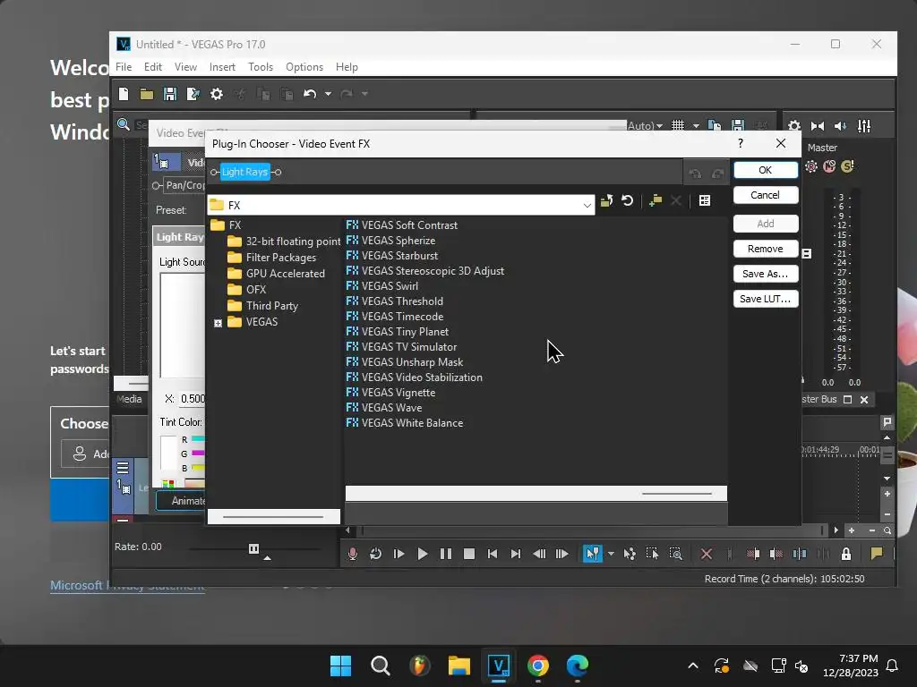Select the GPU Accelerated folder

click(276, 274)
